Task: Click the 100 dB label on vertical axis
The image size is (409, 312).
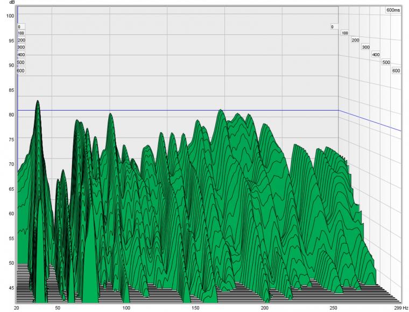Action: coord(10,16)
